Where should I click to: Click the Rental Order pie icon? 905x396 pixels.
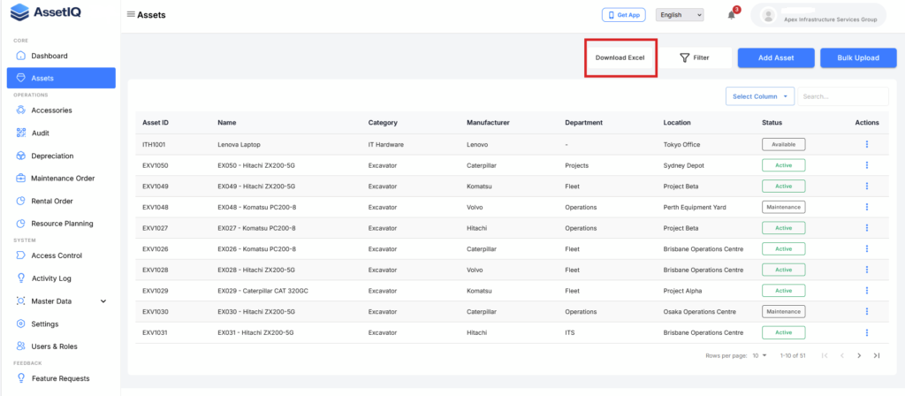[21, 201]
